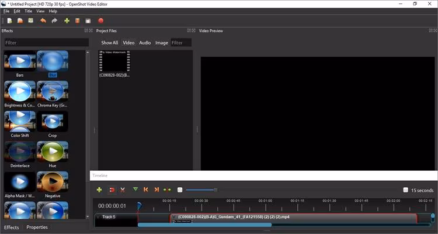Float the Video Preview panel

pyautogui.click(x=431, y=30)
